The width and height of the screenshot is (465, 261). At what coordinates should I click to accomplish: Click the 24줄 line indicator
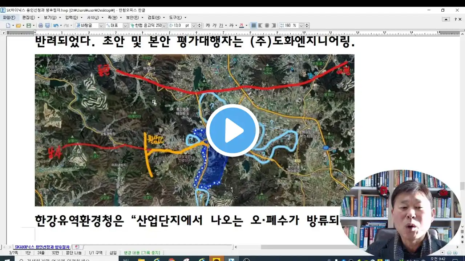tap(41, 253)
